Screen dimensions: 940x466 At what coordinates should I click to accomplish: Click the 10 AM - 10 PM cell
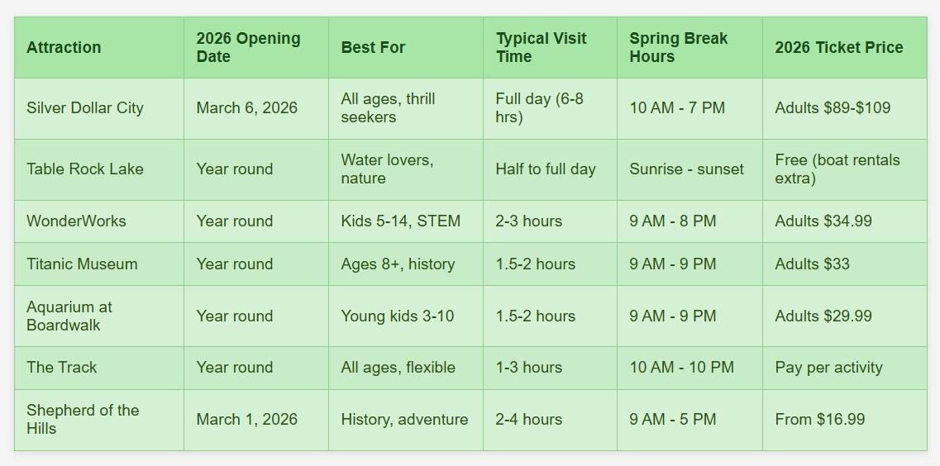(x=681, y=367)
